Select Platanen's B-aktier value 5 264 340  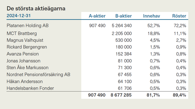click(x=121, y=26)
